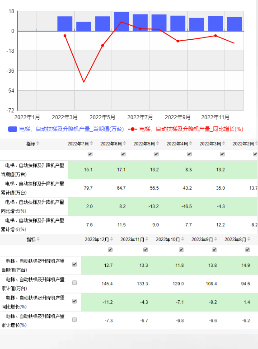Toggle blue 当期值(万台) legend series
The width and height of the screenshot is (258, 349).
point(66,129)
